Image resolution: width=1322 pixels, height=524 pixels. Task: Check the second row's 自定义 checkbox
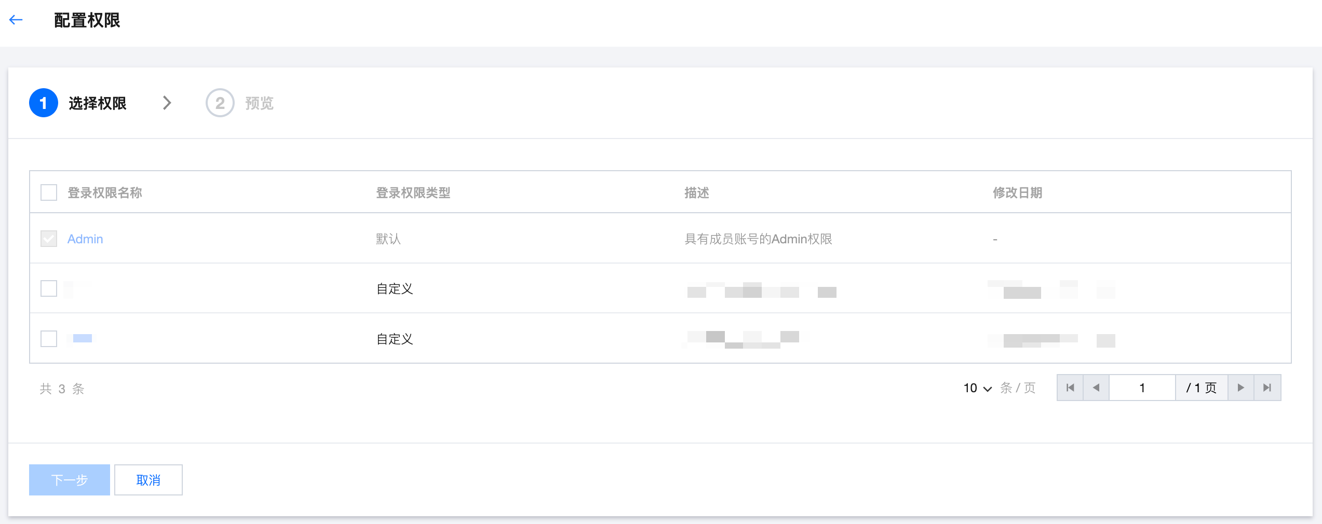[49, 288]
